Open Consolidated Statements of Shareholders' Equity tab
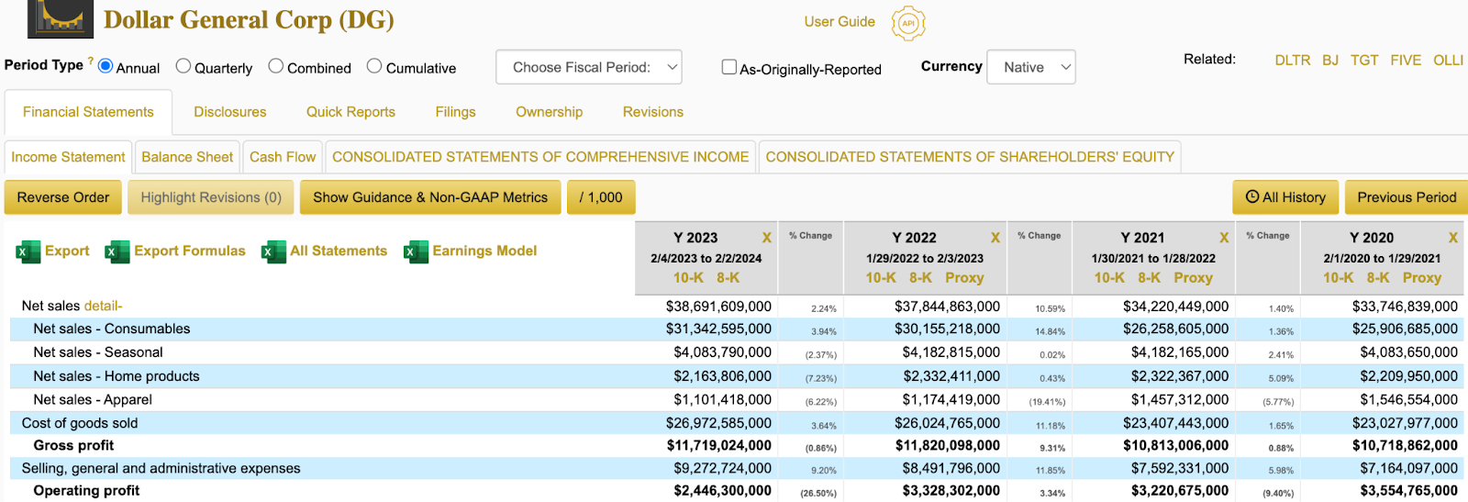This screenshot has width=1468, height=502. pos(970,157)
